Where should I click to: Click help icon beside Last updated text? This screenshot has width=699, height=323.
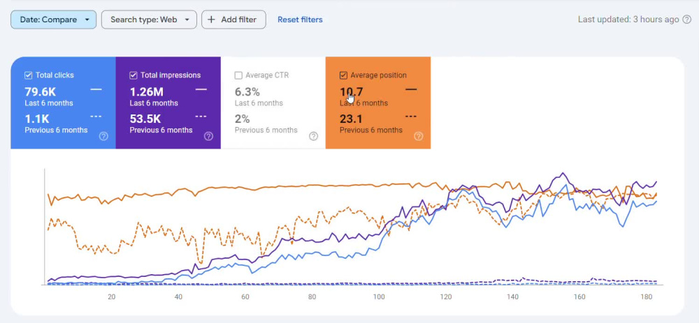coord(687,20)
